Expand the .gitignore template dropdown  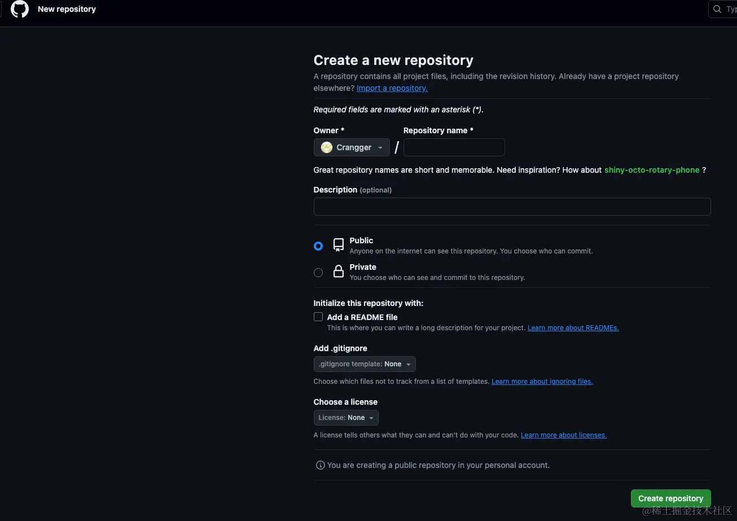365,364
